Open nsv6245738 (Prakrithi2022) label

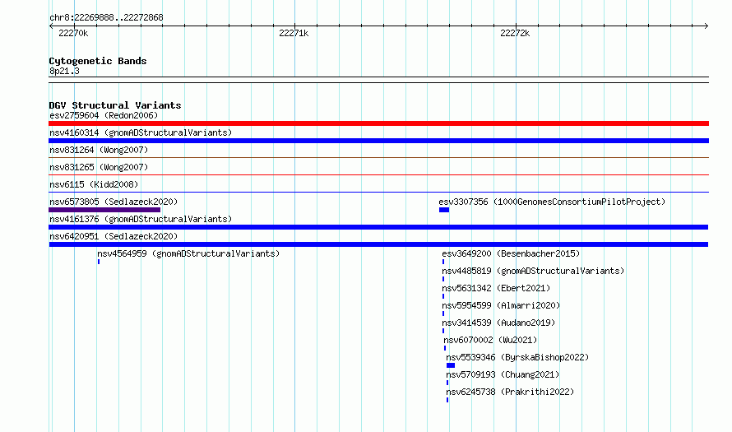(510, 392)
